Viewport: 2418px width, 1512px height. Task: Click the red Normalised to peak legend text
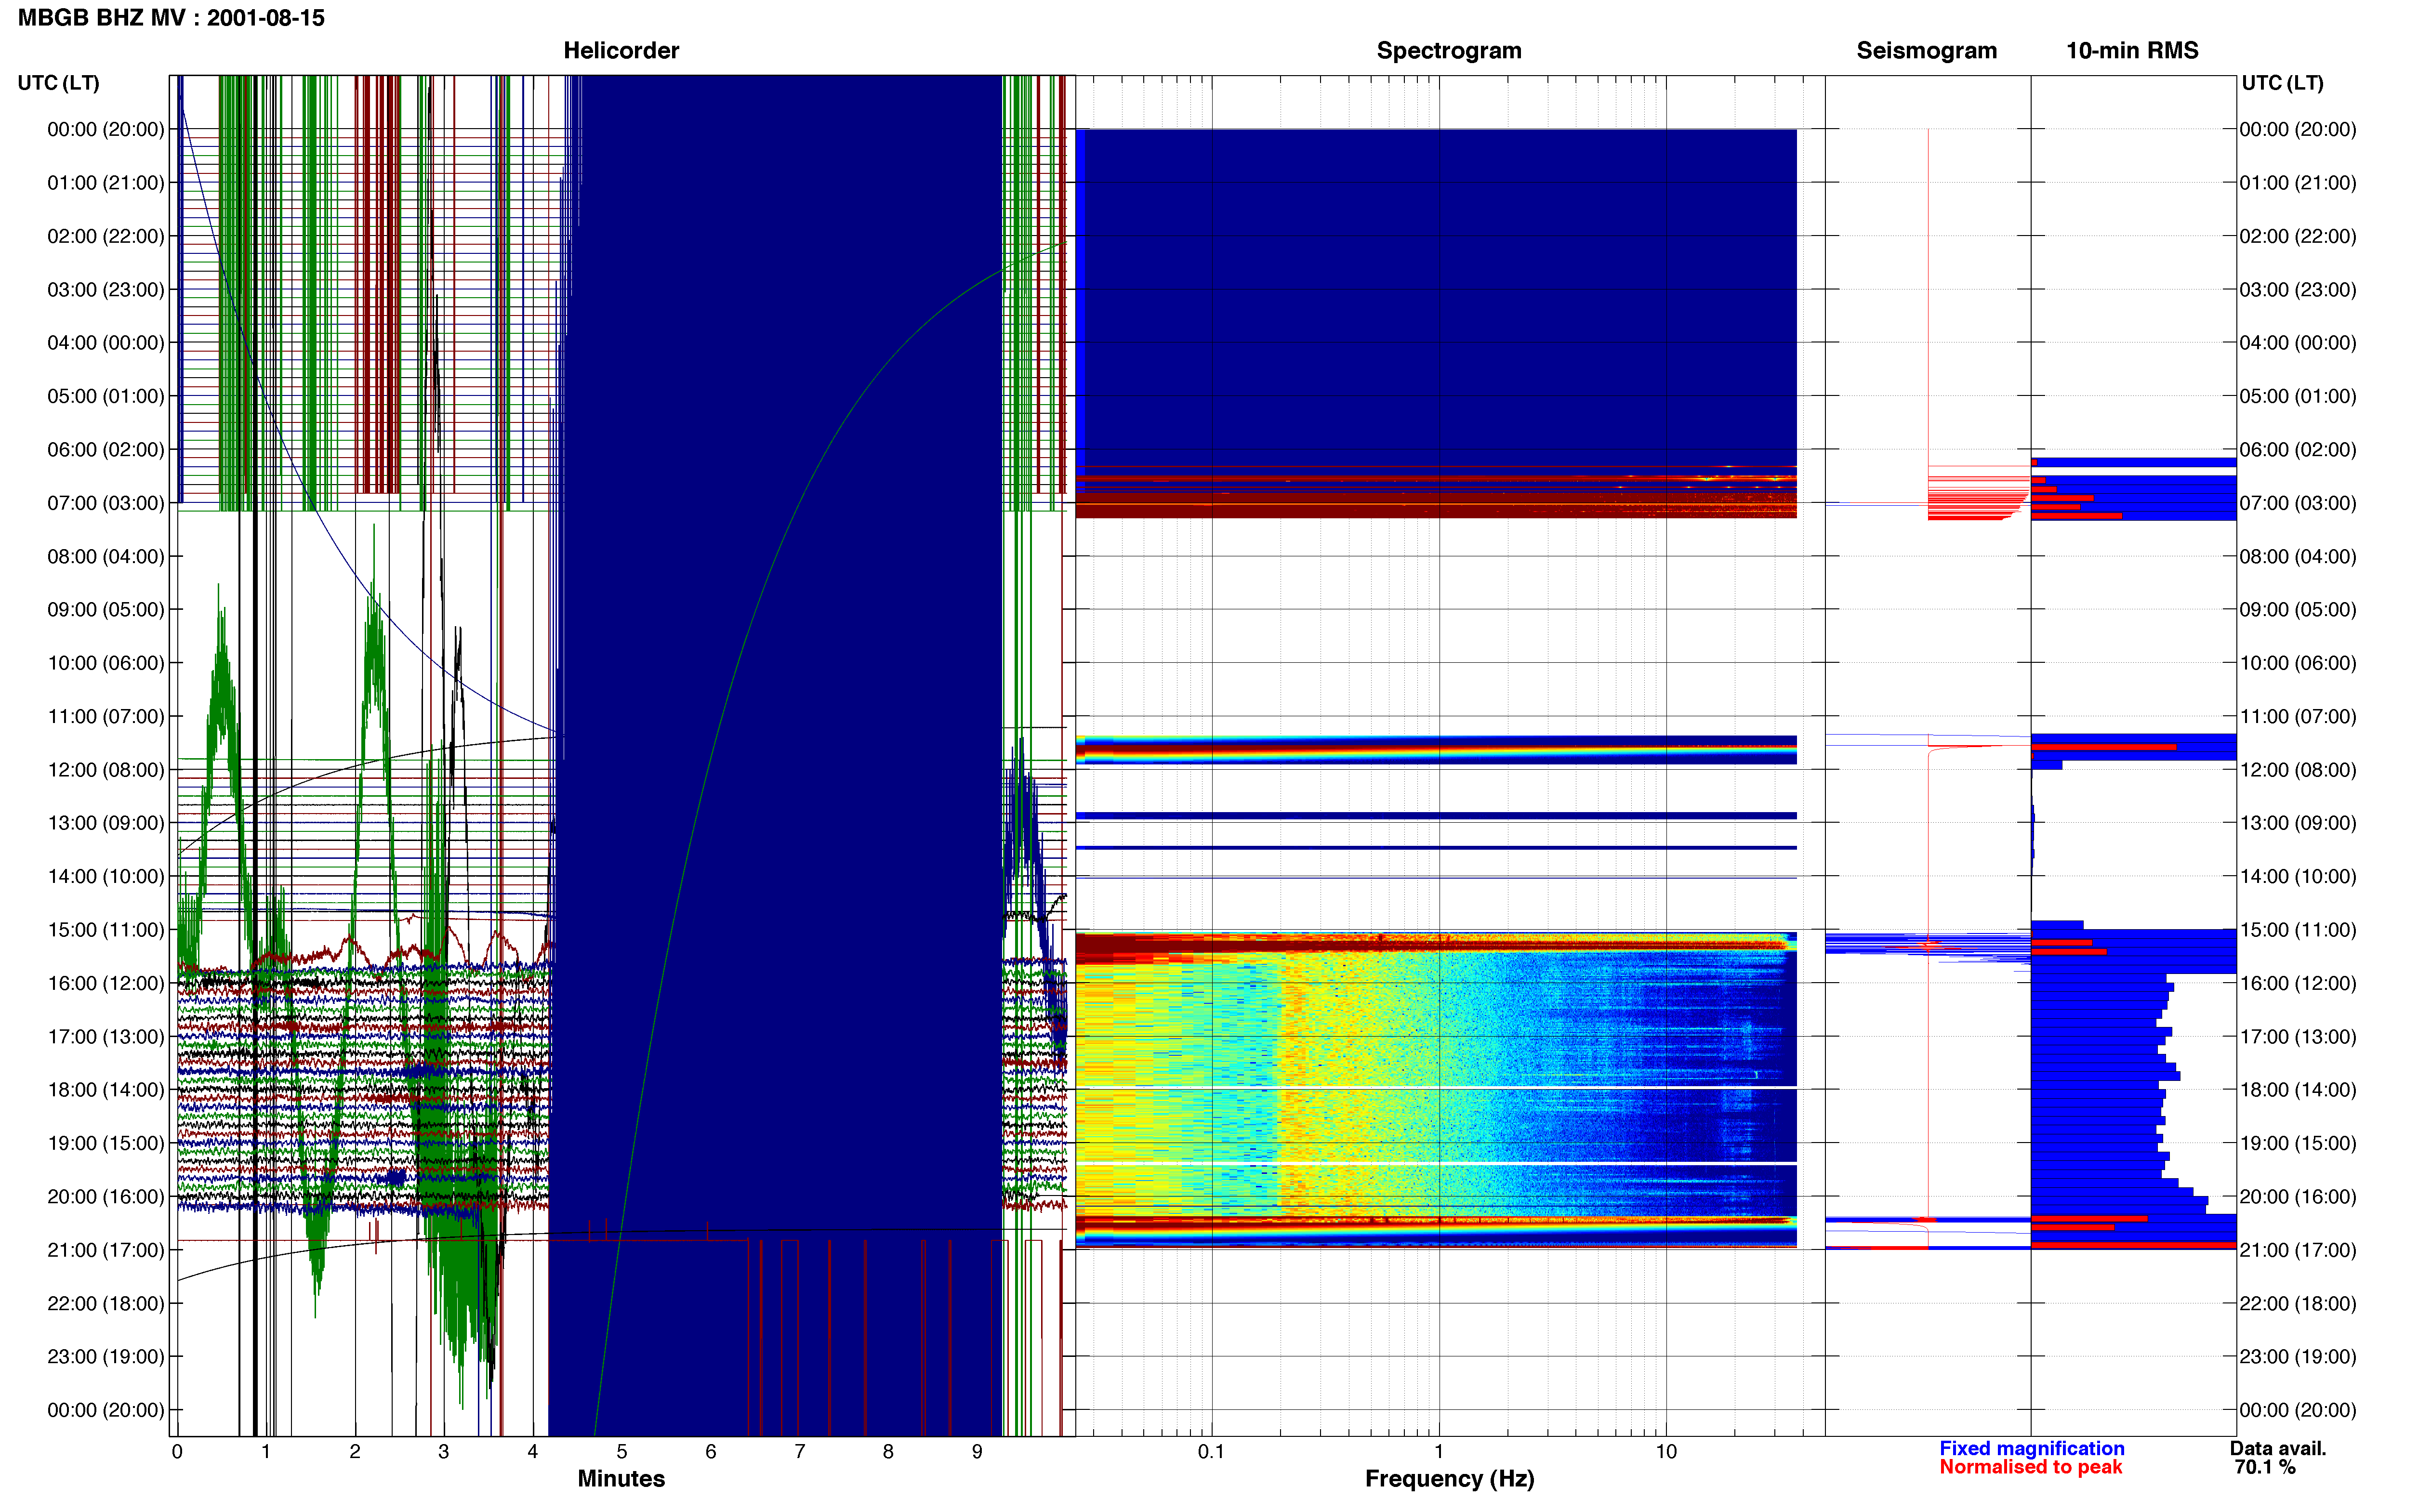point(2031,1468)
